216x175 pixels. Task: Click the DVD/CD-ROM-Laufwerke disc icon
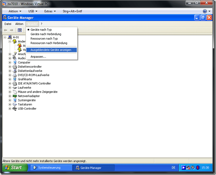15,75
